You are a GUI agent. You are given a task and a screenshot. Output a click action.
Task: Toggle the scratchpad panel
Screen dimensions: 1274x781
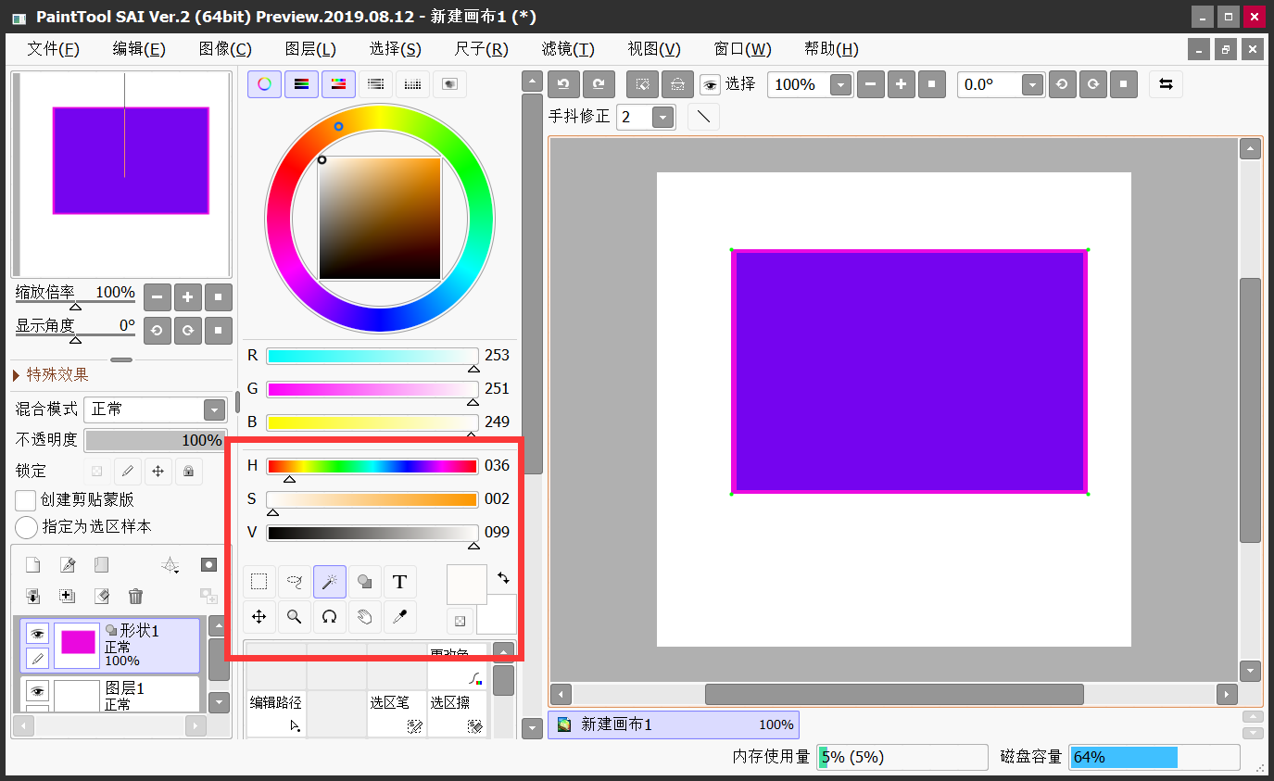449,84
